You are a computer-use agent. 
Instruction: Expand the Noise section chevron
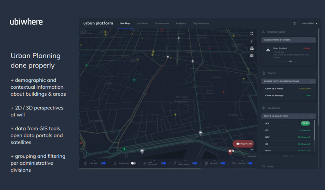(x=316, y=167)
